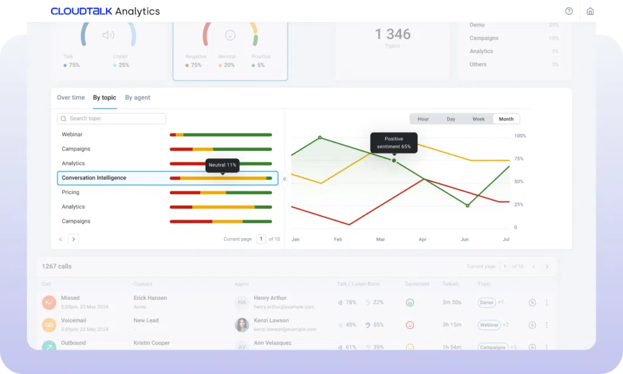The width and height of the screenshot is (623, 374).
Task: Select the Hour time range option
Action: pyautogui.click(x=423, y=119)
